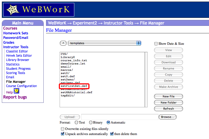Click the Download button
This screenshot has width=209, height=139.
pyautogui.click(x=169, y=62)
